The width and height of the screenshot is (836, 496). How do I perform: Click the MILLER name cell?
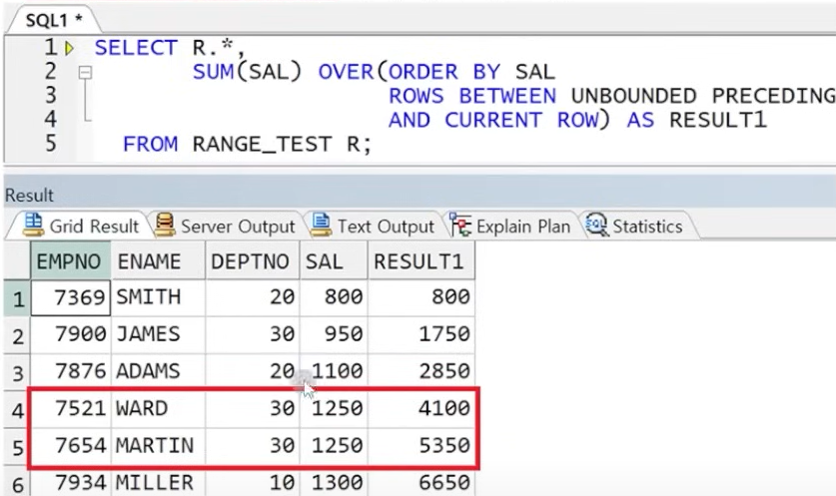pos(159,482)
